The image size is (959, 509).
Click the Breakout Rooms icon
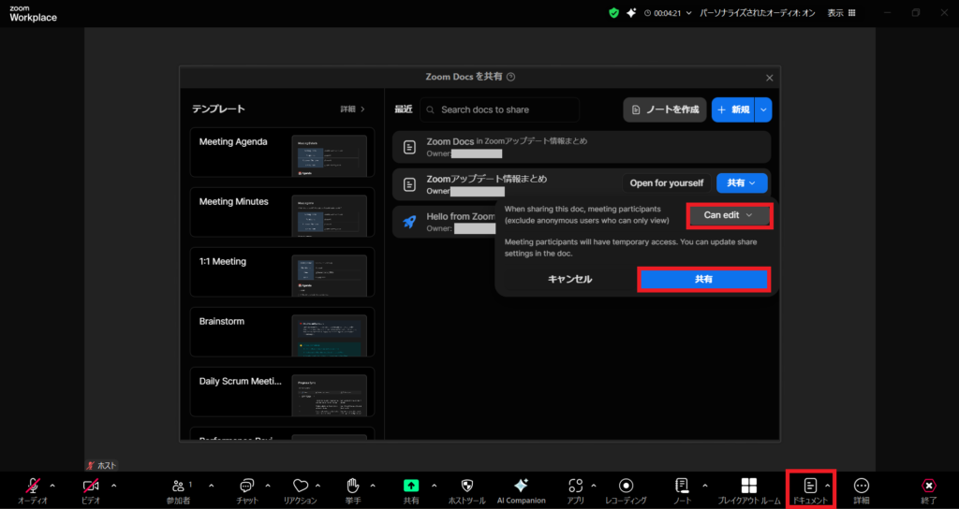(748, 485)
